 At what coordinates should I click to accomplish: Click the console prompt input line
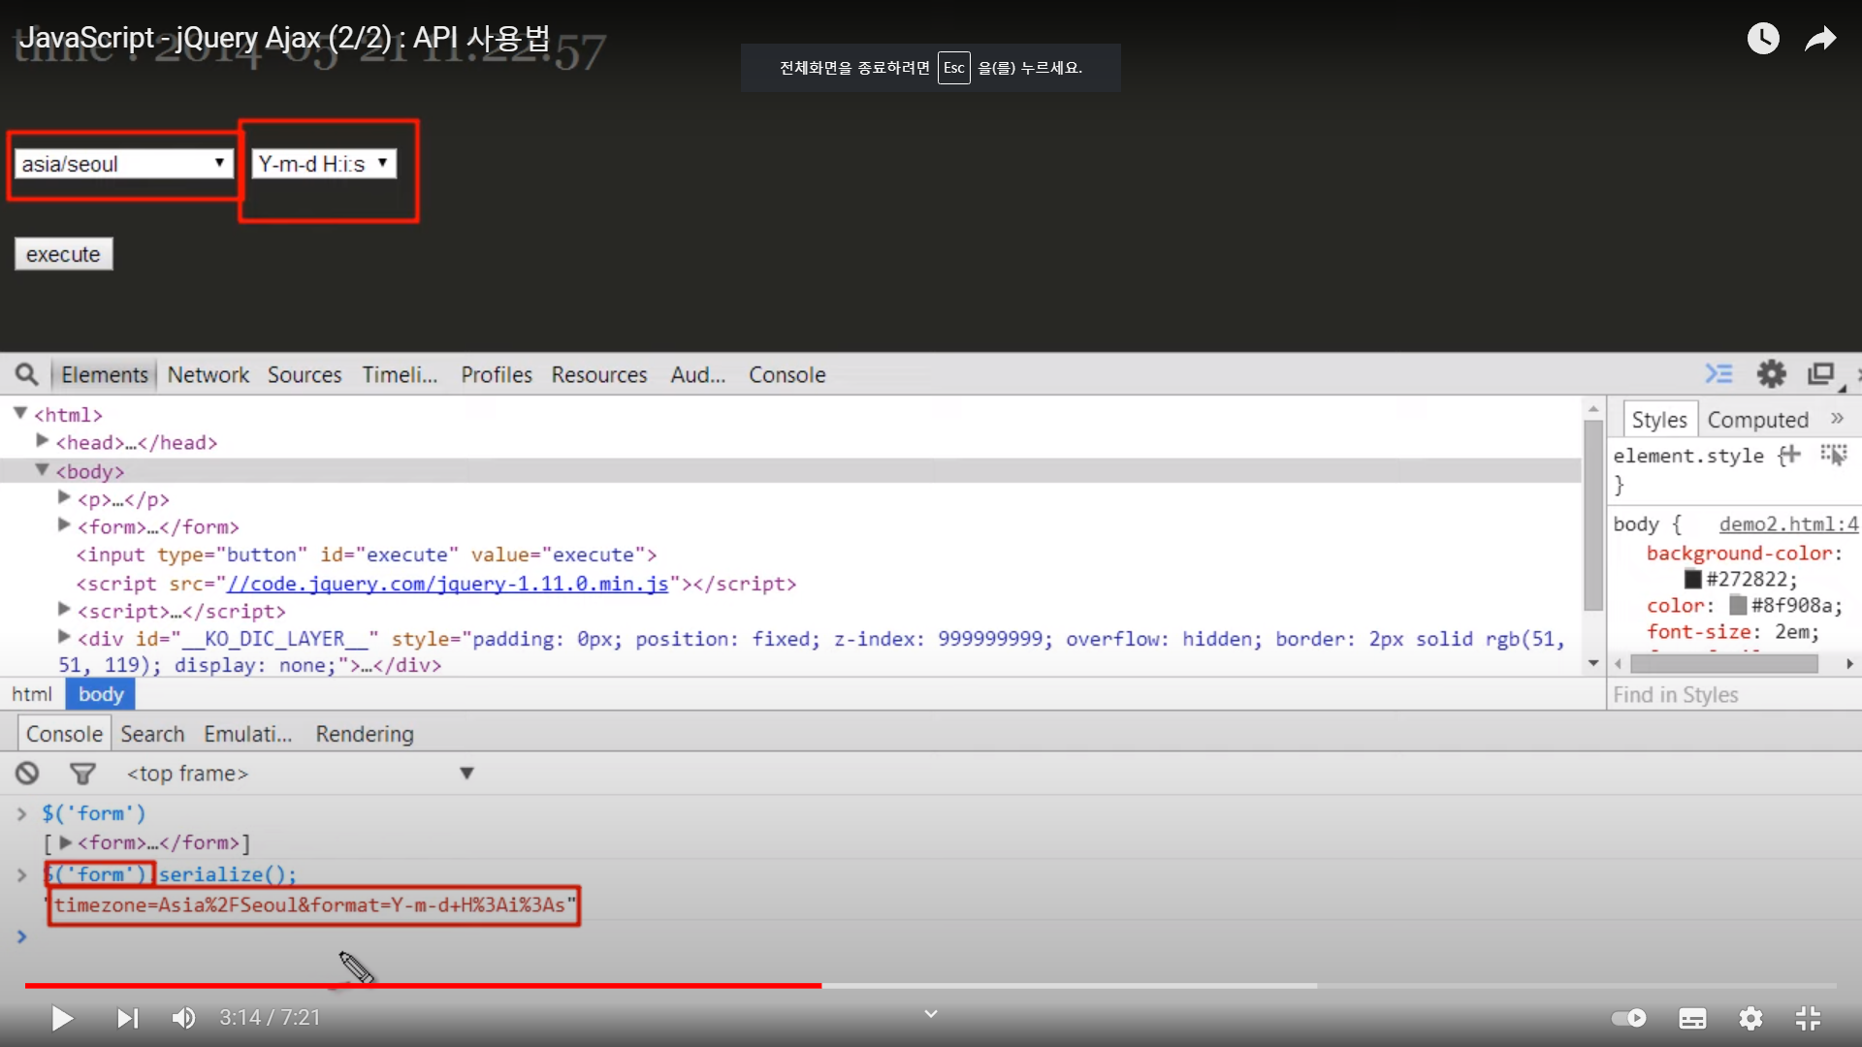coord(931,936)
